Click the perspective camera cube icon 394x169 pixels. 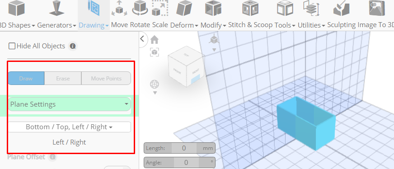pyautogui.click(x=214, y=39)
